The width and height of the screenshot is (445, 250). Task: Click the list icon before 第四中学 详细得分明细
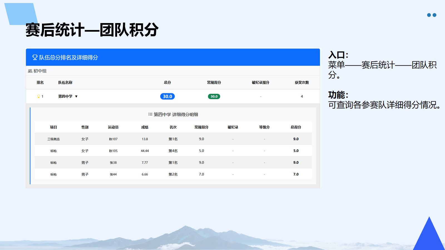(150, 114)
